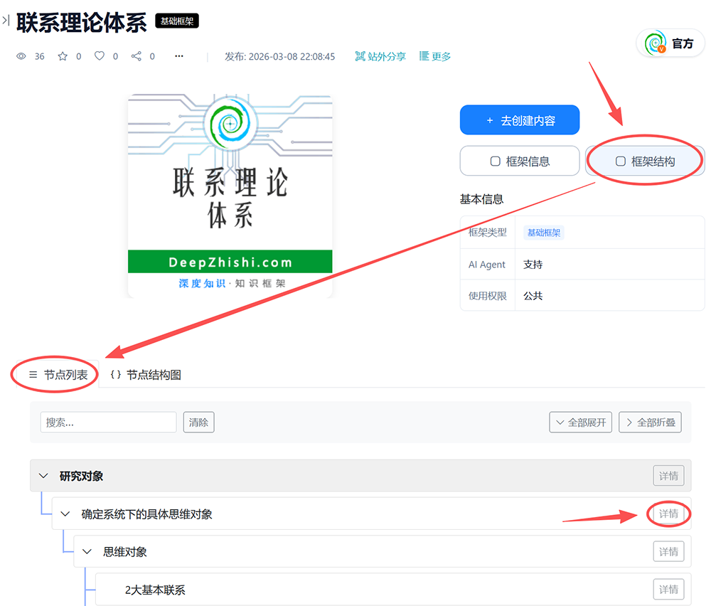This screenshot has width=711, height=606.
Task: Open 详情 for the 2大基本联系 node
Action: click(x=668, y=590)
